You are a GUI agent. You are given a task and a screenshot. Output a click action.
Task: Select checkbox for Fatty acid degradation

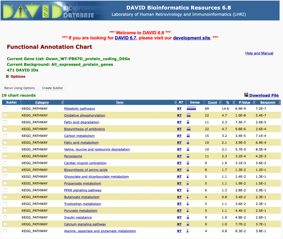[x=5, y=122]
